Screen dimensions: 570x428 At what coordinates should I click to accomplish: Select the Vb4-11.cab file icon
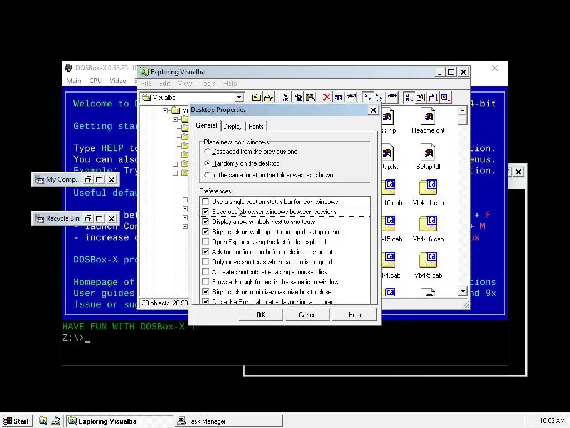click(428, 193)
